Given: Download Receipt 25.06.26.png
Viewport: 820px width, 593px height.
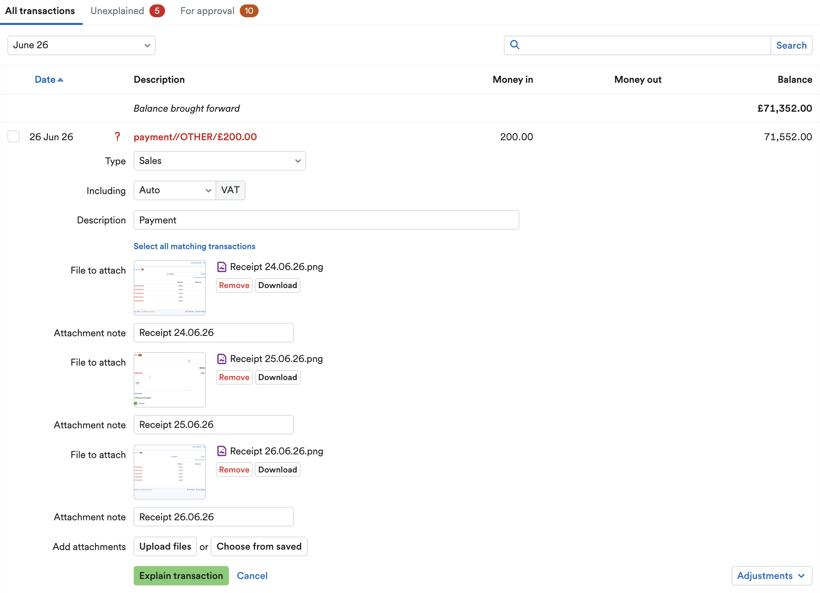Looking at the screenshot, I should point(277,377).
